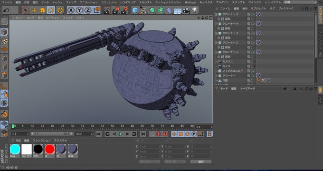This screenshot has width=323, height=171.
Task: Open the レイアウト layout dropdown
Action: pyautogui.click(x=300, y=2)
